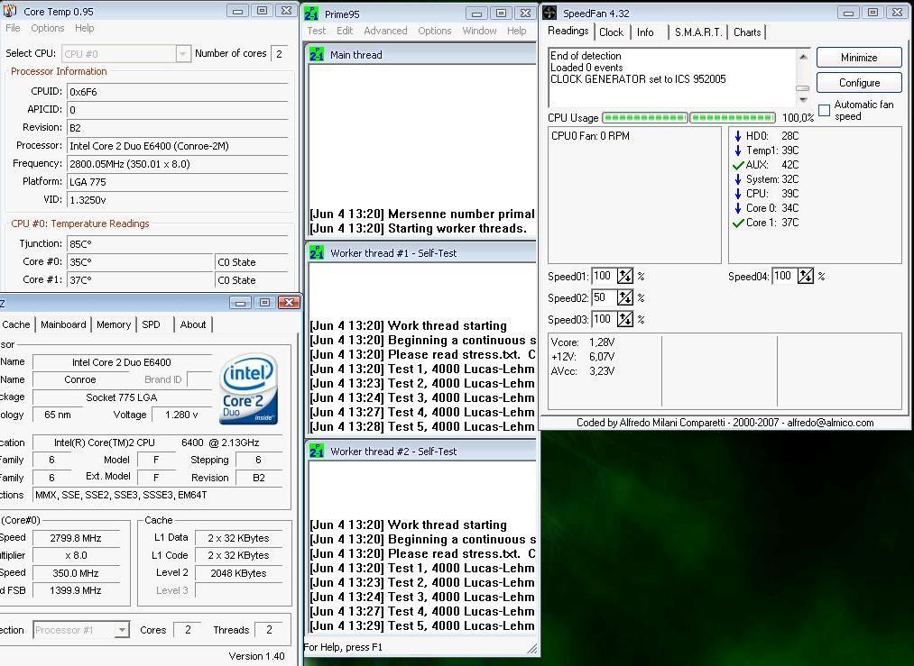Click the HD0 temperature down-arrow icon
This screenshot has width=914, height=666.
738,136
